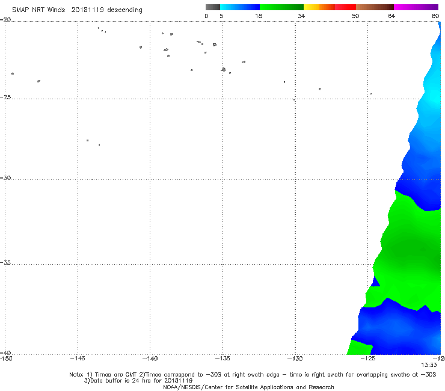The image size is (445, 391).
Task: Click the 'Data buffer is 24 hrs' note
Action: (x=138, y=381)
